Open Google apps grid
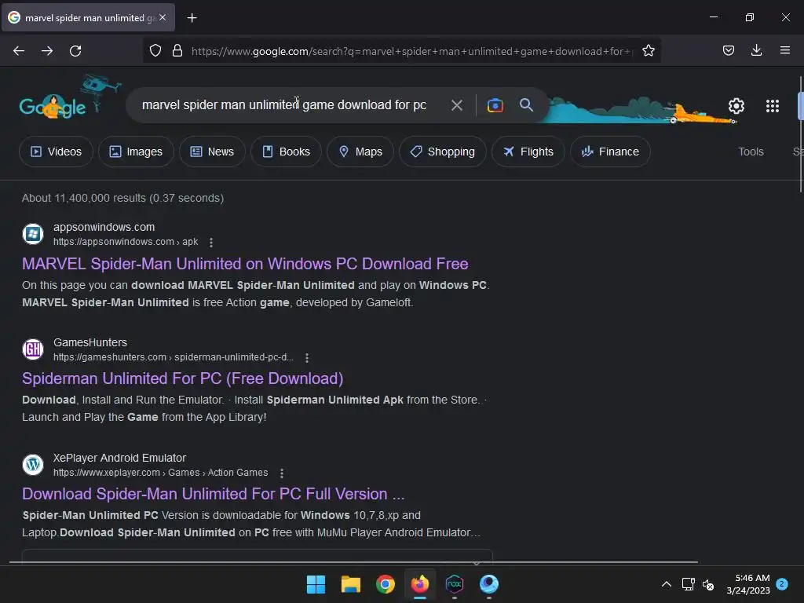This screenshot has height=603, width=804. [773, 106]
